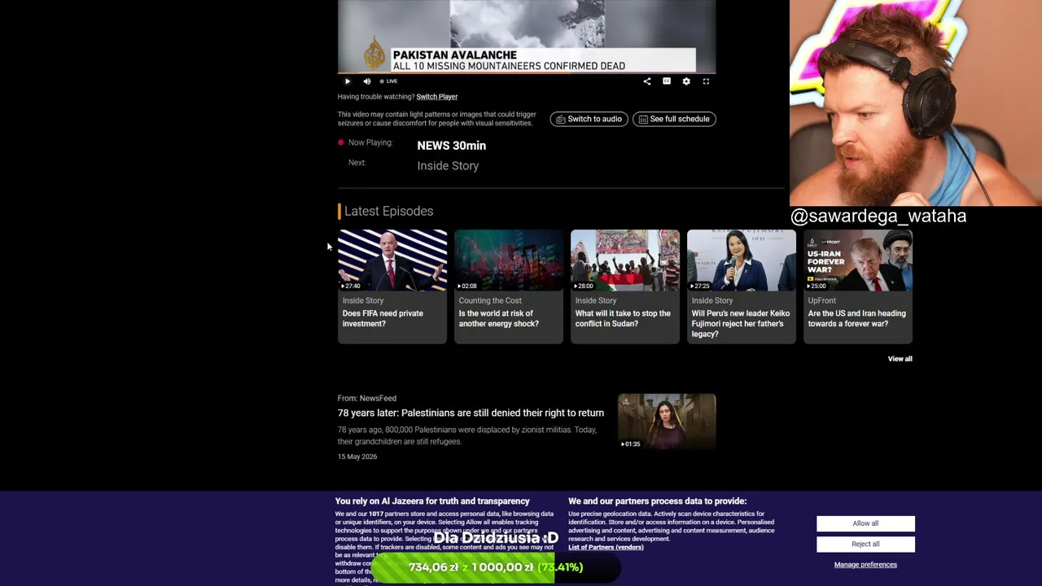The image size is (1042, 586).
Task: Click the Latest Episodes heading
Action: tap(388, 211)
